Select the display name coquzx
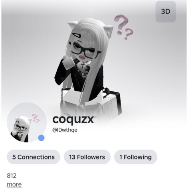188x191 pixels. (73, 119)
